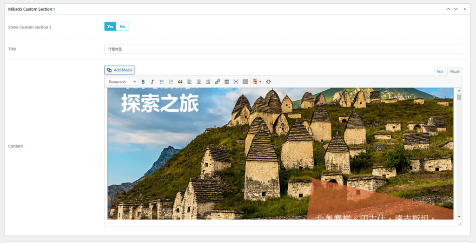476x243 pixels.
Task: Set Show Custom Section 1 to Yes
Action: click(x=110, y=27)
